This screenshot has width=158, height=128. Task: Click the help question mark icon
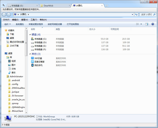[x=153, y=24]
